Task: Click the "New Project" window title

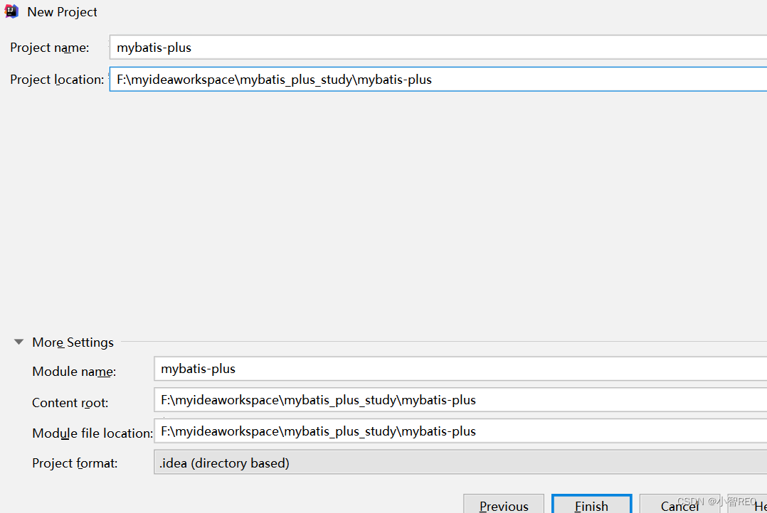Action: (62, 12)
